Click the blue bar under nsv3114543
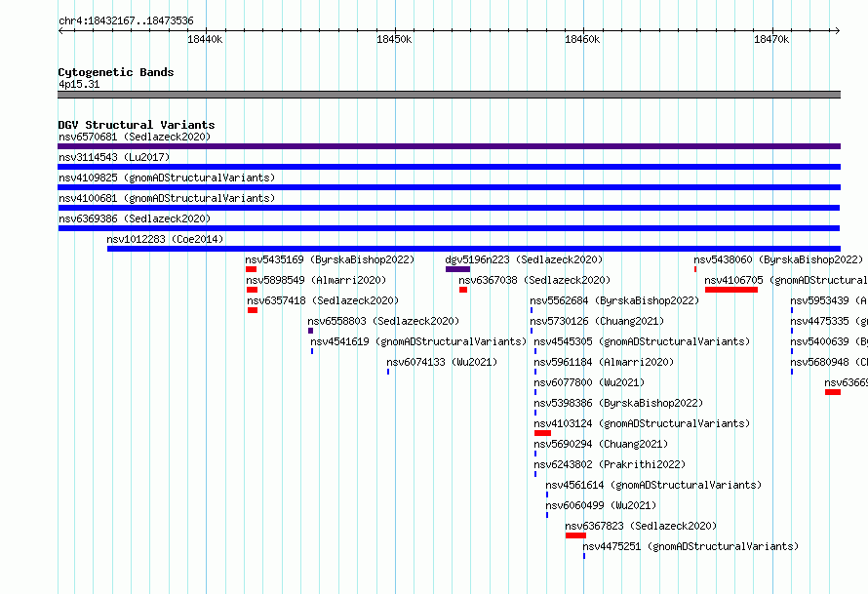This screenshot has height=594, width=868. pos(449,167)
